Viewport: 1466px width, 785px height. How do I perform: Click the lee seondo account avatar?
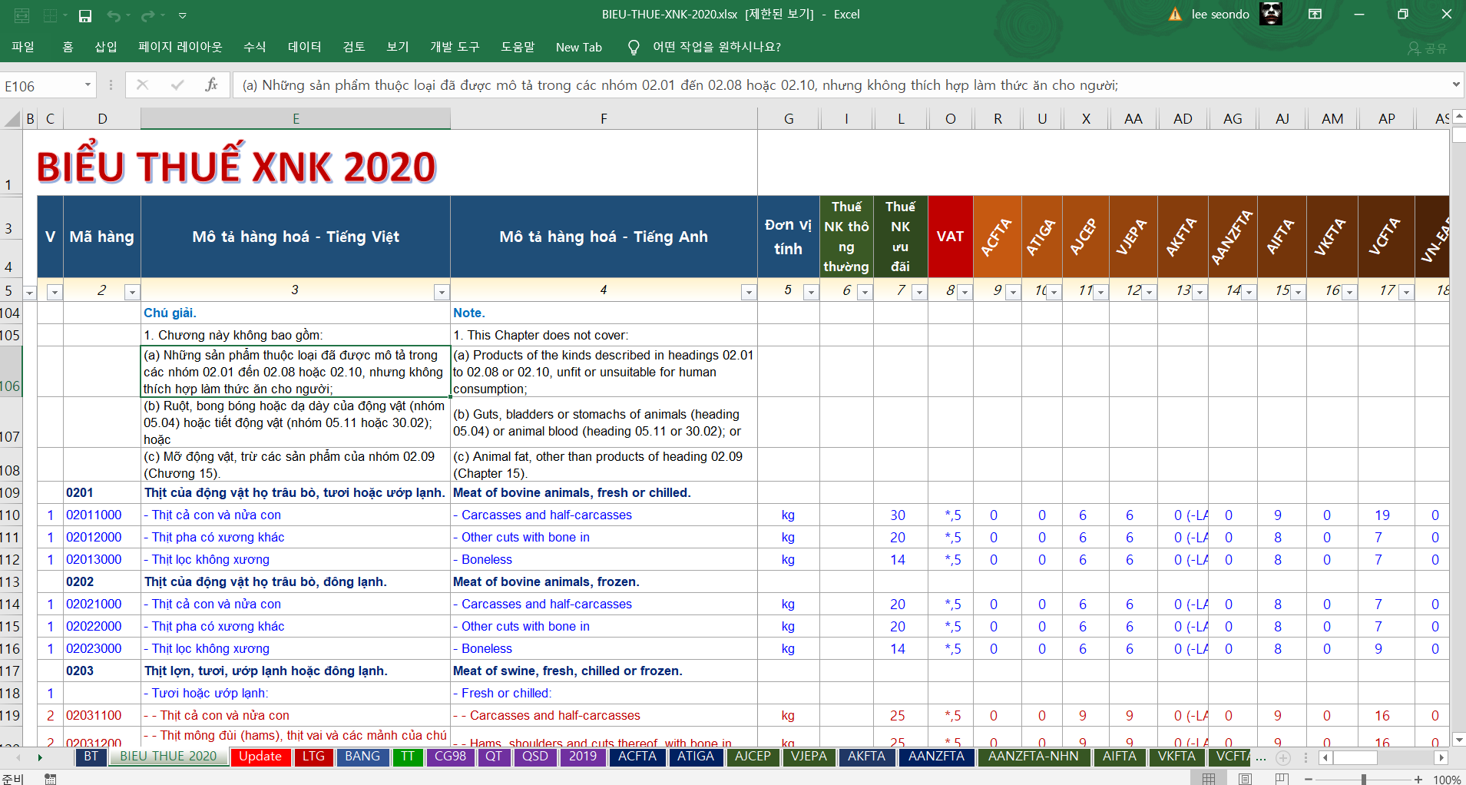pos(1271,14)
